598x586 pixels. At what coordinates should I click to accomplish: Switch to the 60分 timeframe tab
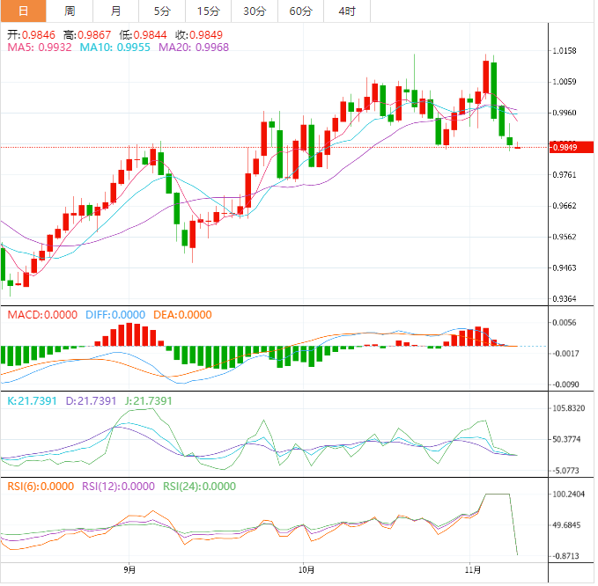pos(300,11)
